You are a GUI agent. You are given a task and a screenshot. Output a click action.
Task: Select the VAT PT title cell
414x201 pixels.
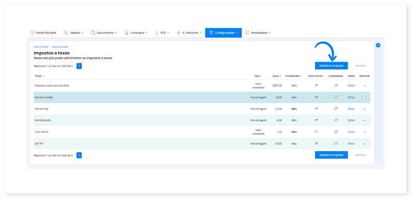coord(39,143)
